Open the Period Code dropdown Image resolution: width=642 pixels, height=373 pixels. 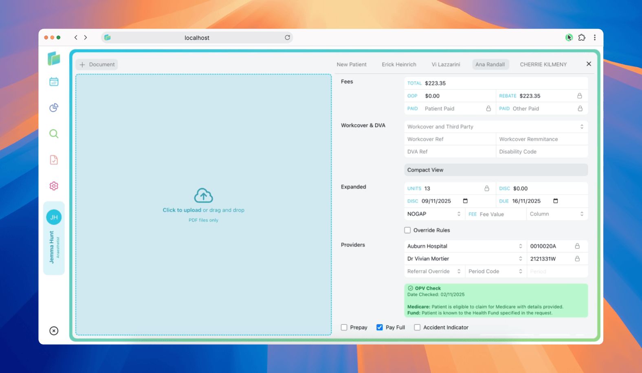(496, 271)
